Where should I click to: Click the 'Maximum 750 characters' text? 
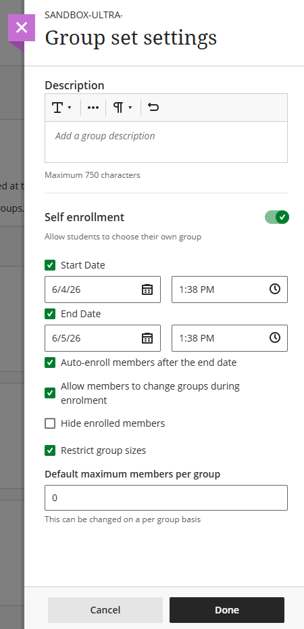(x=93, y=175)
